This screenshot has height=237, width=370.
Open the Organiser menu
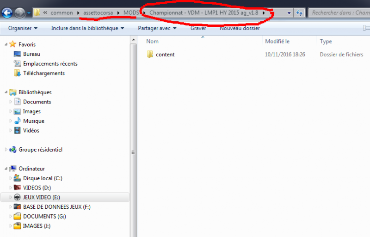23,28
